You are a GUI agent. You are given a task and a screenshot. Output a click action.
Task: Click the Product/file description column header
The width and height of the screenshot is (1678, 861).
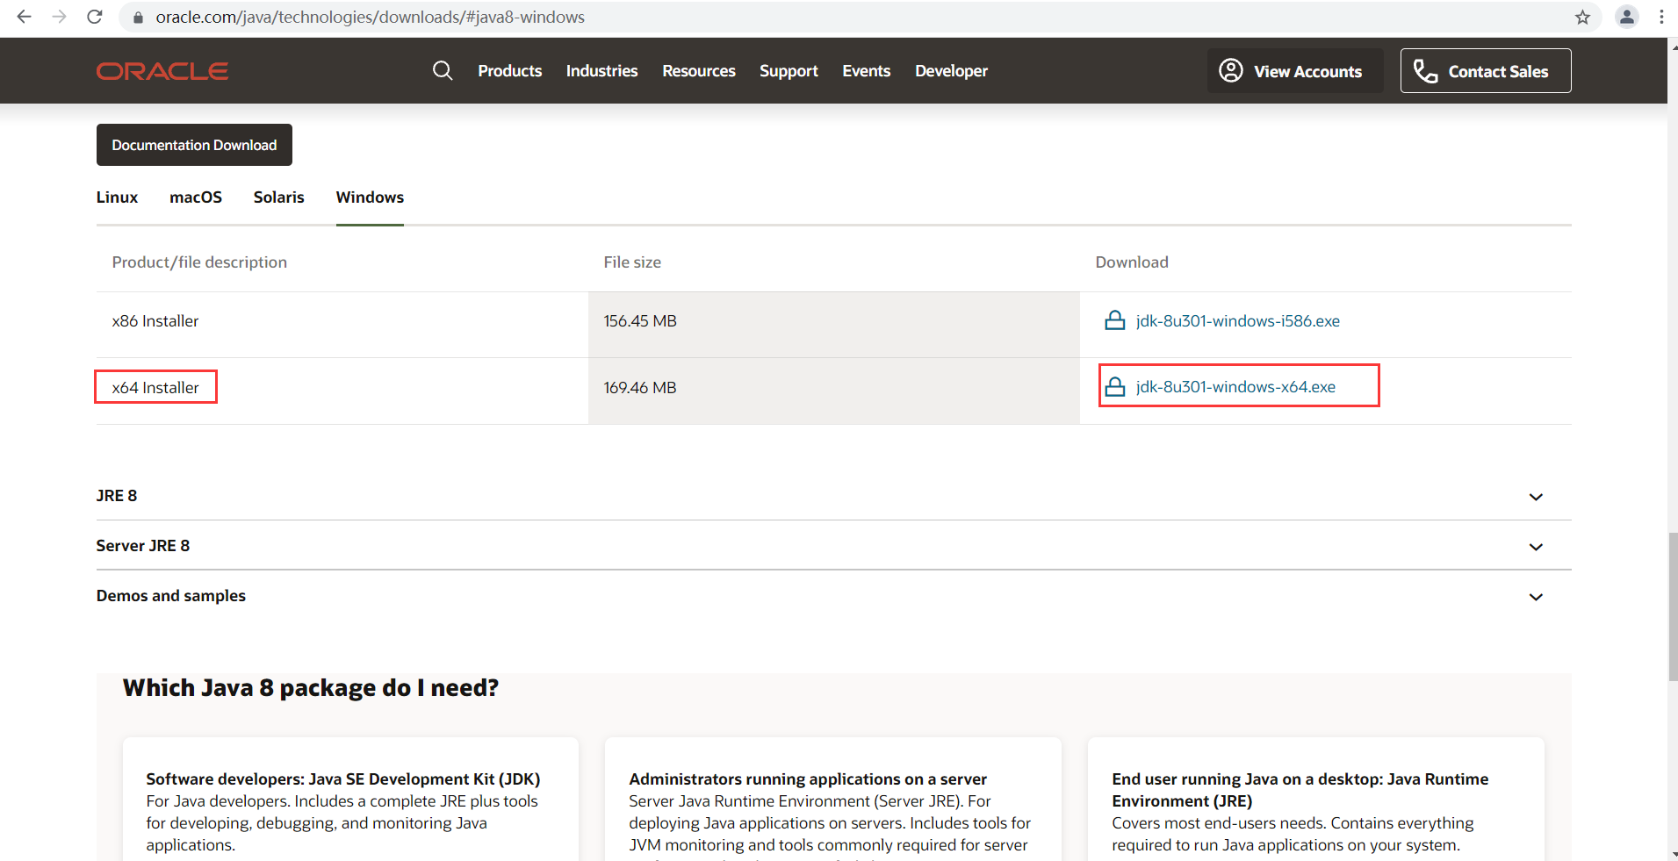click(199, 262)
